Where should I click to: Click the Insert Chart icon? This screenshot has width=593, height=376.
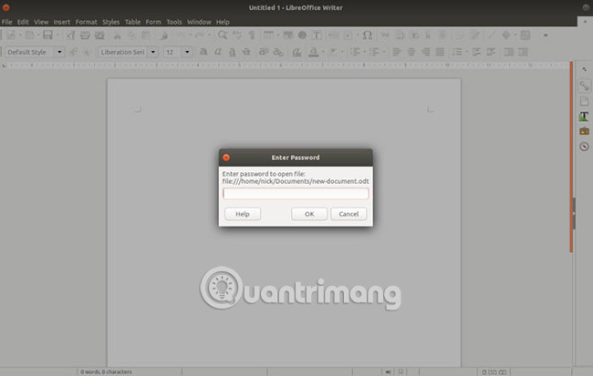point(302,36)
